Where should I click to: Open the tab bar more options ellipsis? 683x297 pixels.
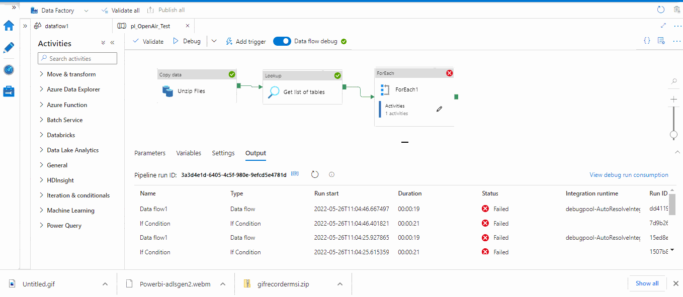(677, 26)
